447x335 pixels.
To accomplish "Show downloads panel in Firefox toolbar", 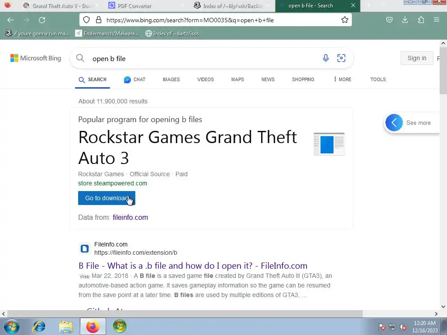I will (405, 20).
